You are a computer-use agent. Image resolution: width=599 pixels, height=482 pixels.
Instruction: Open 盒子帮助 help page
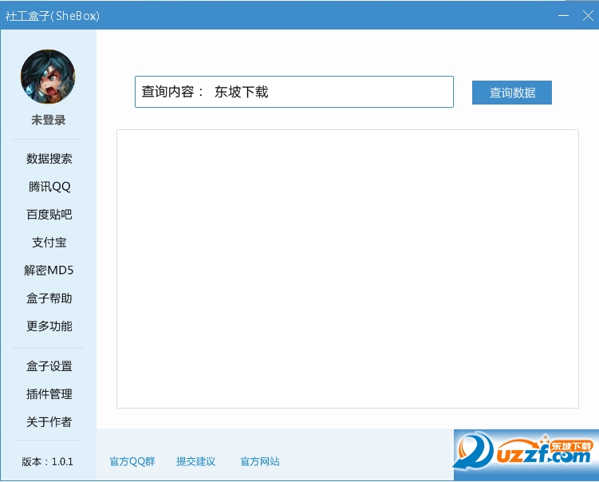49,298
